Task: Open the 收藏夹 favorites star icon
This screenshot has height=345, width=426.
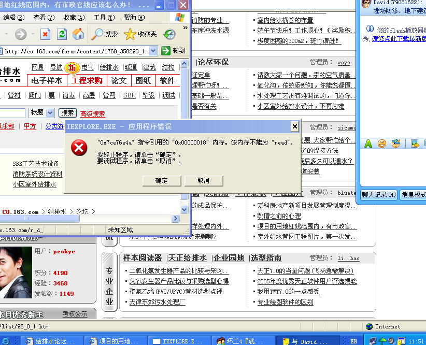Action: coord(130,34)
